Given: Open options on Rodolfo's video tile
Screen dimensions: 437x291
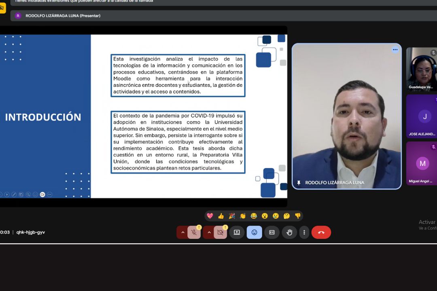Looking at the screenshot, I should point(395,50).
